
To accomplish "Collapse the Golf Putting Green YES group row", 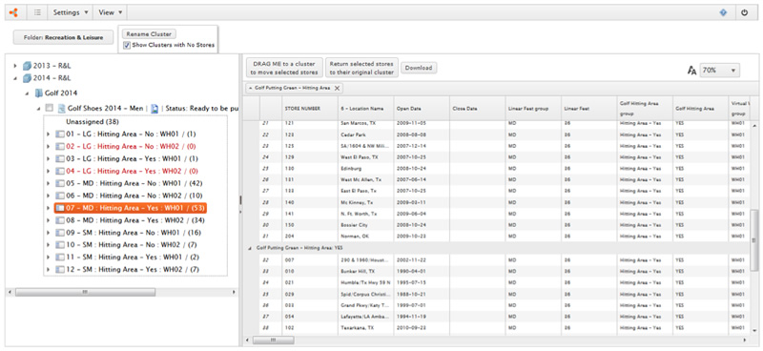I will [x=251, y=248].
